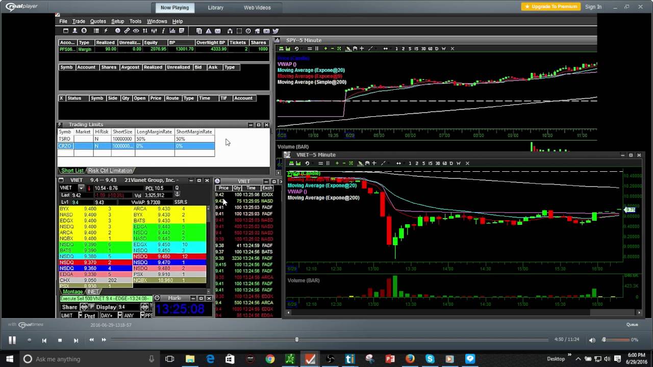This screenshot has height=367, width=653.
Task: Click Cortana Ask me anything search box
Action: 90,359
